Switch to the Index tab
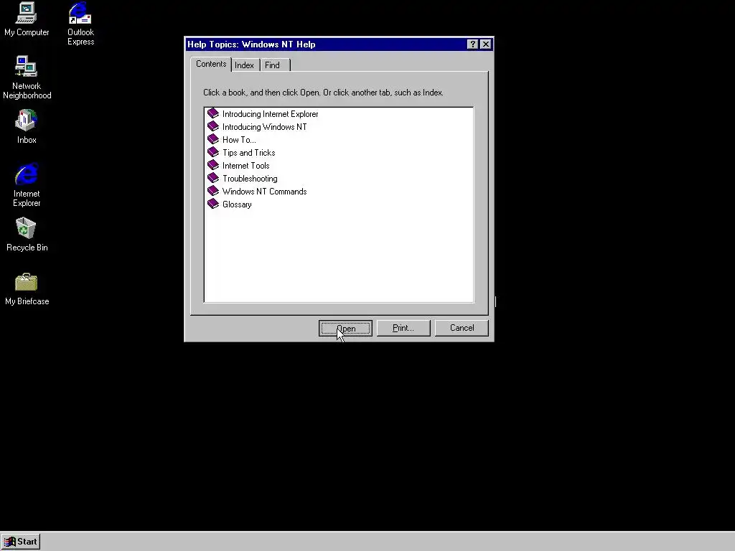The height and width of the screenshot is (551, 735). 244,65
